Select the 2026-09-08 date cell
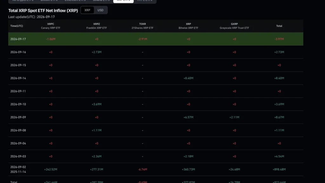The width and height of the screenshot is (325, 183). pyautogui.click(x=18, y=130)
